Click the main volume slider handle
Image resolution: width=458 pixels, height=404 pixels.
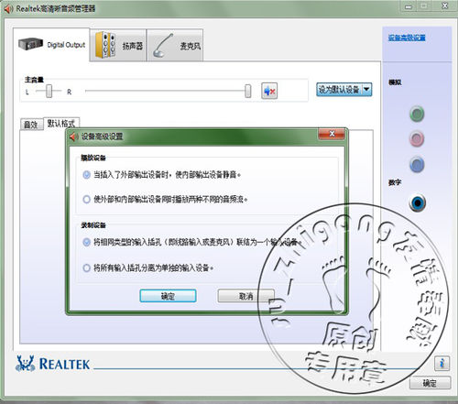click(x=248, y=91)
